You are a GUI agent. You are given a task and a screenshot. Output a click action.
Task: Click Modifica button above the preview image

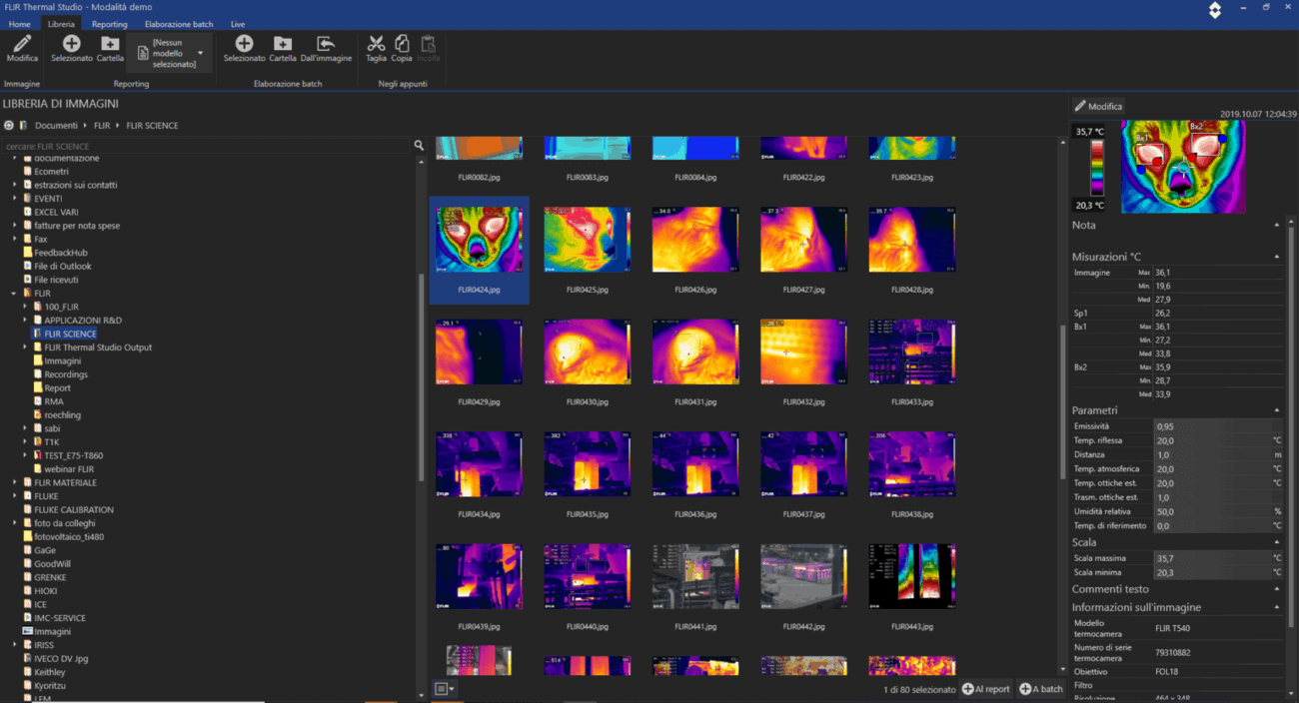(1098, 106)
